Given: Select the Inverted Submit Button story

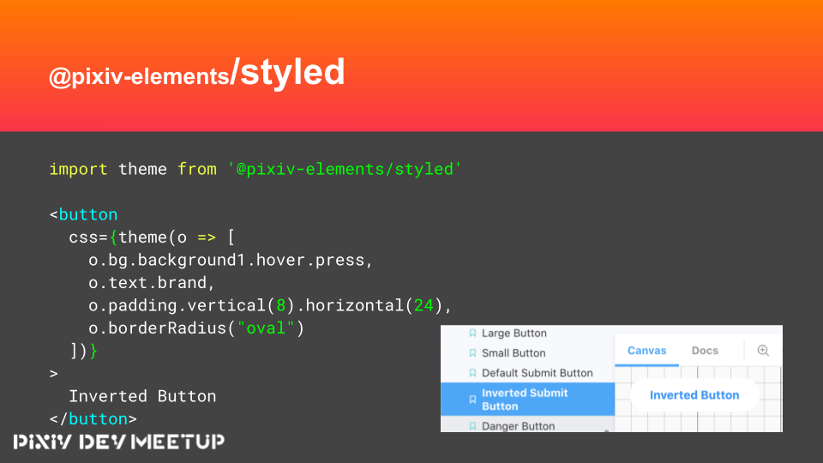Looking at the screenshot, I should pos(527,400).
